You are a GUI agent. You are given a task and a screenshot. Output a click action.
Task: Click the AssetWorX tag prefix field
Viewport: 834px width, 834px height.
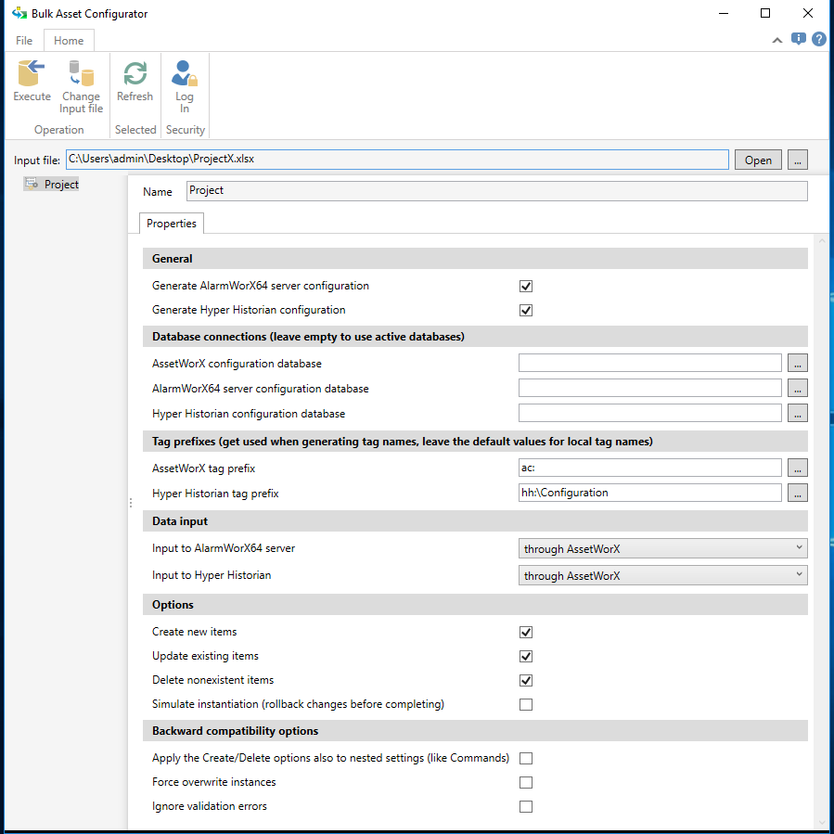(x=649, y=468)
